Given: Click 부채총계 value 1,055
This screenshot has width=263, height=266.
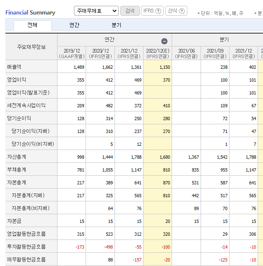Looking at the screenshot, I should 108,170.
